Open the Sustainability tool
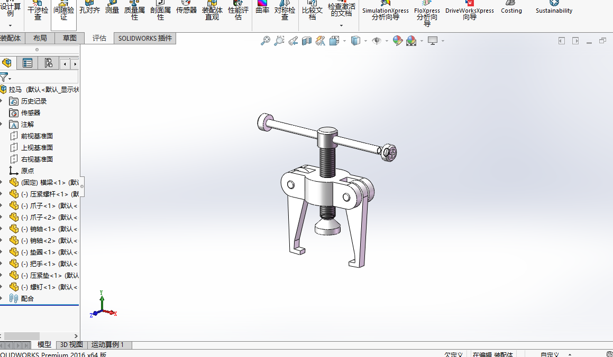 tap(554, 7)
